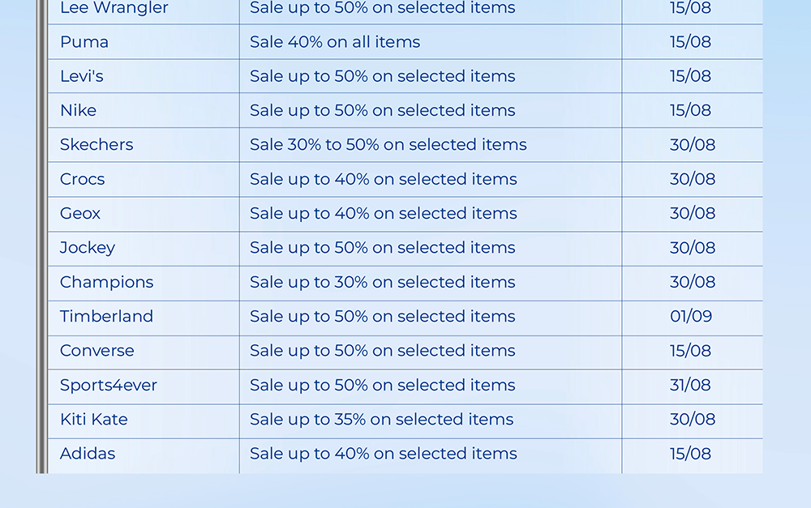Click the Nike brand row

(x=79, y=110)
